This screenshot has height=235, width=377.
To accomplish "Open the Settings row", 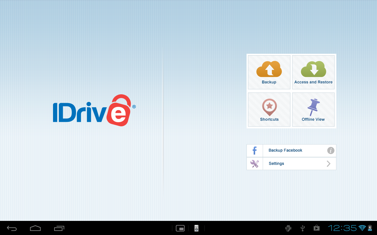I will coord(291,164).
